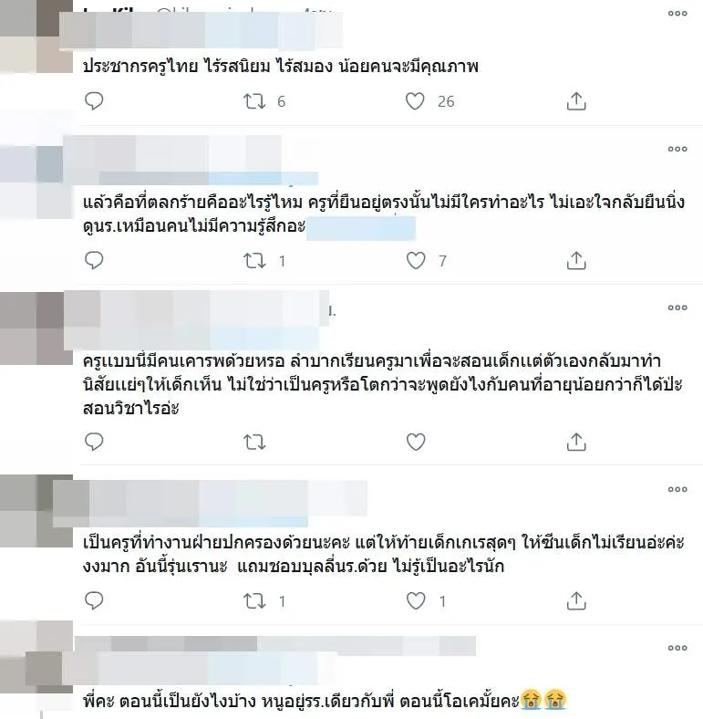Open more menu on fourth tweet
The height and width of the screenshot is (719, 703).
tap(677, 489)
